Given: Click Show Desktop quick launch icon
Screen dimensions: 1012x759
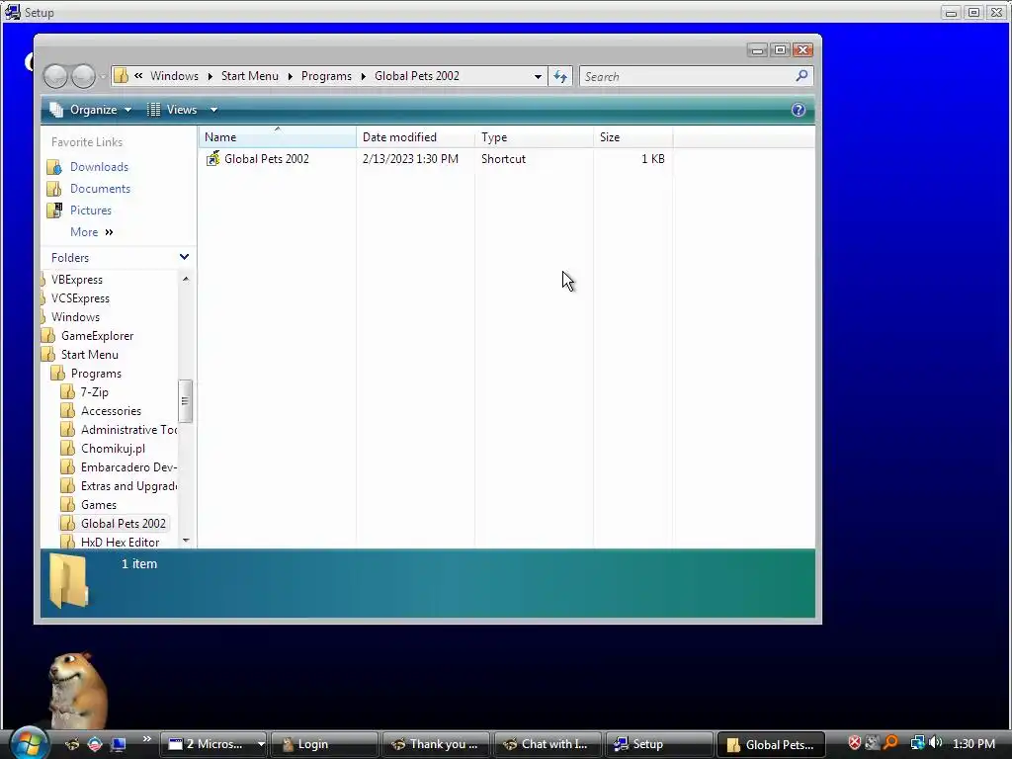Looking at the screenshot, I should click(x=119, y=744).
